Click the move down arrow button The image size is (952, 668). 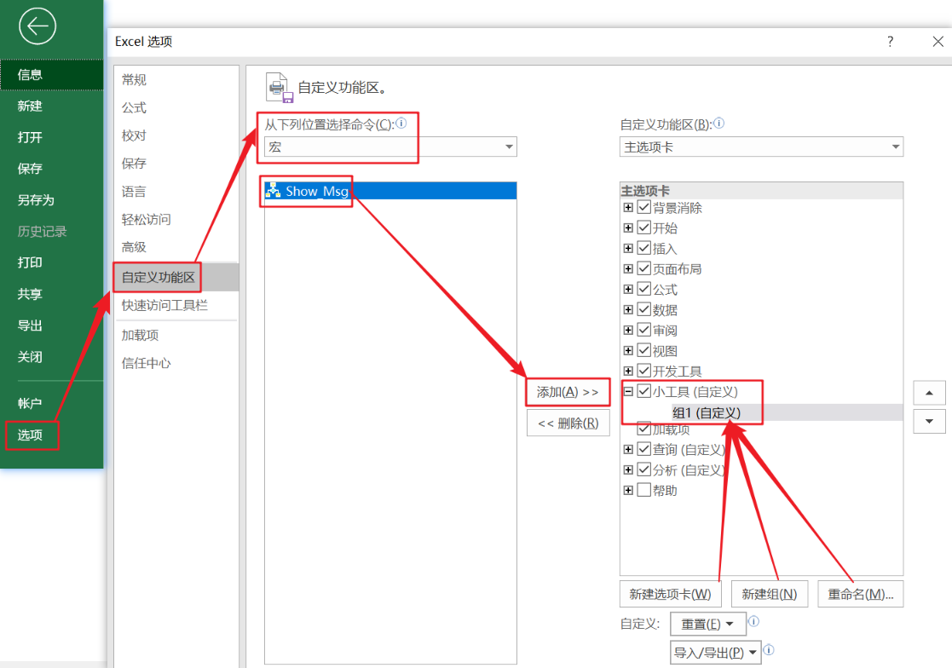(929, 421)
